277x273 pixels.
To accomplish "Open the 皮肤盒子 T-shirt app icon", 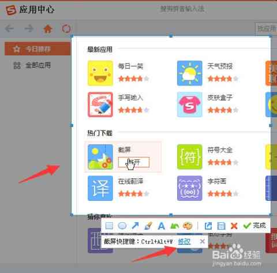I will 190,104.
